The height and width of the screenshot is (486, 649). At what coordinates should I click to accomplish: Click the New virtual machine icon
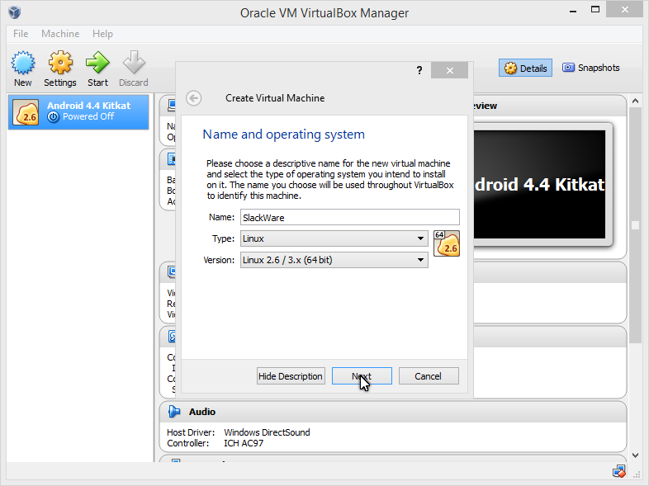point(23,63)
